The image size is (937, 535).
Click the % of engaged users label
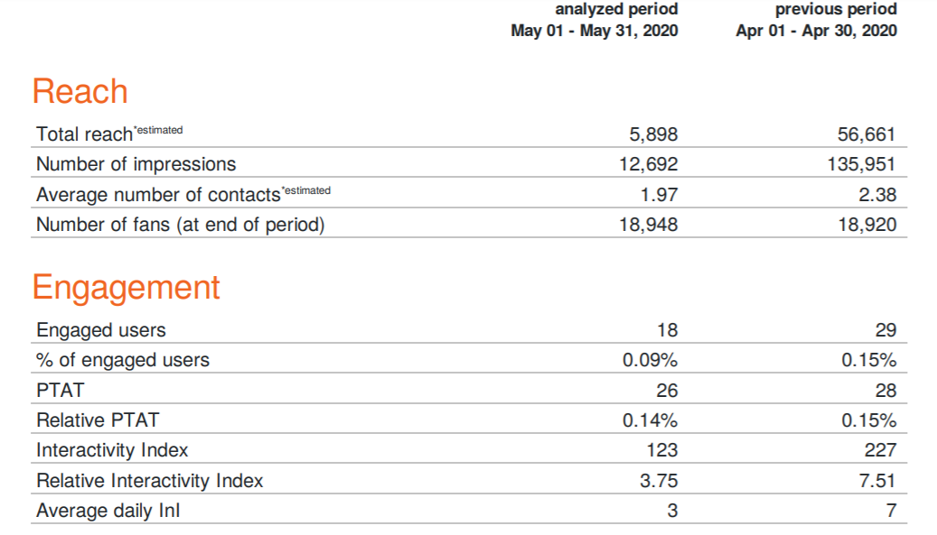pos(123,360)
